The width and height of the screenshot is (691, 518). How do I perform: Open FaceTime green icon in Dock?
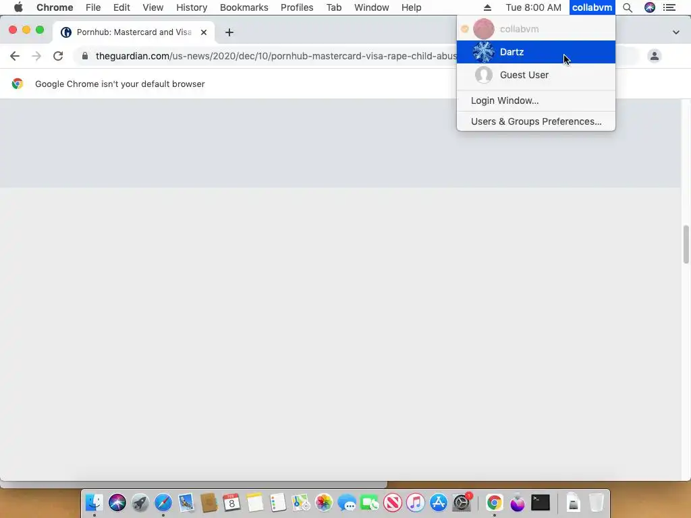[370, 502]
